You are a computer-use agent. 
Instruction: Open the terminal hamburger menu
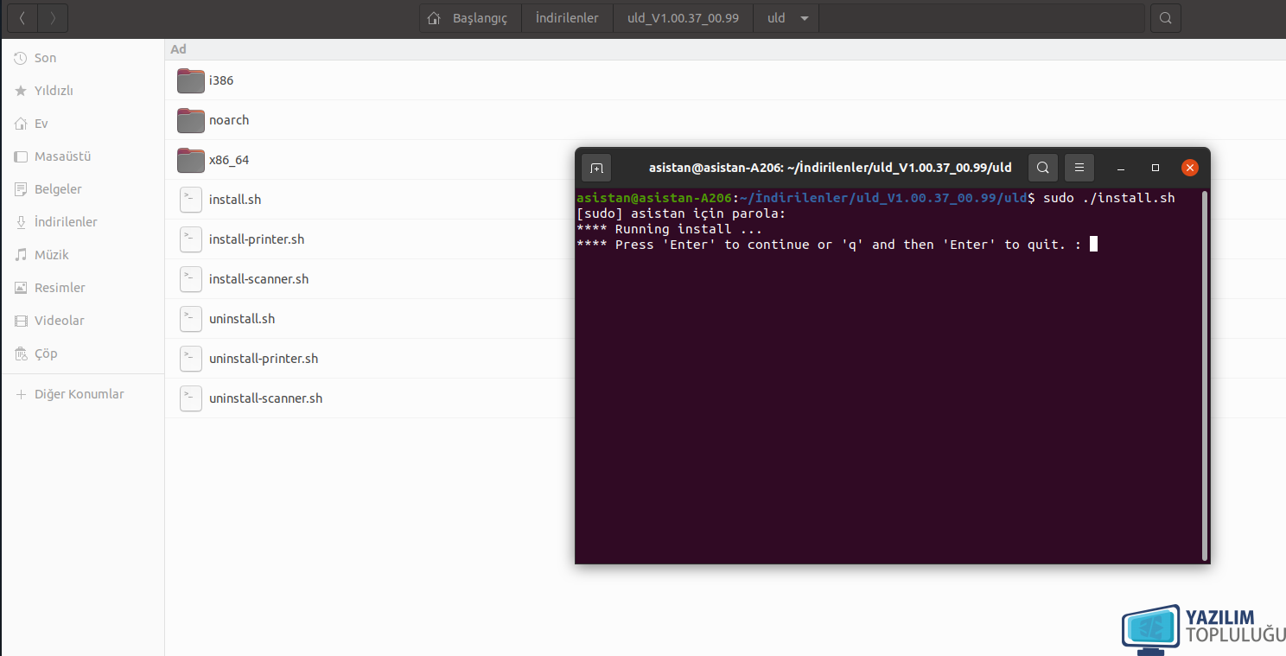click(1079, 168)
